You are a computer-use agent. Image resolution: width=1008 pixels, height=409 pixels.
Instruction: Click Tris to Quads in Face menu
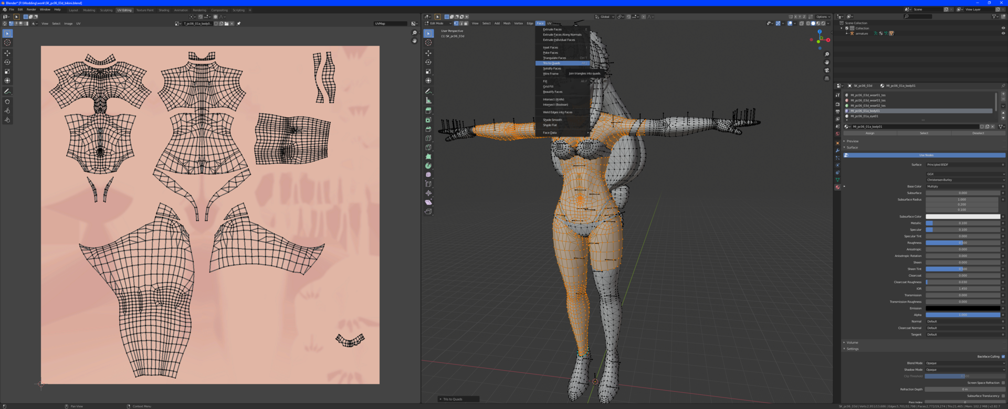coord(563,63)
